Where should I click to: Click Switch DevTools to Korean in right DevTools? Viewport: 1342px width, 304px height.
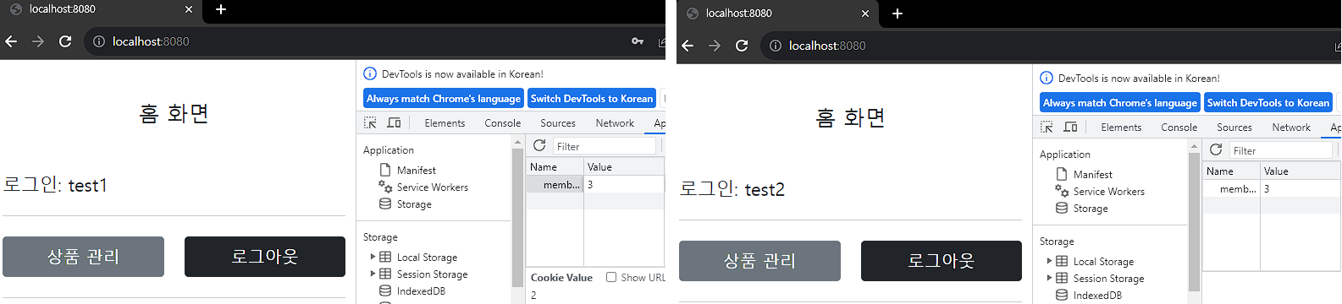(x=1268, y=103)
